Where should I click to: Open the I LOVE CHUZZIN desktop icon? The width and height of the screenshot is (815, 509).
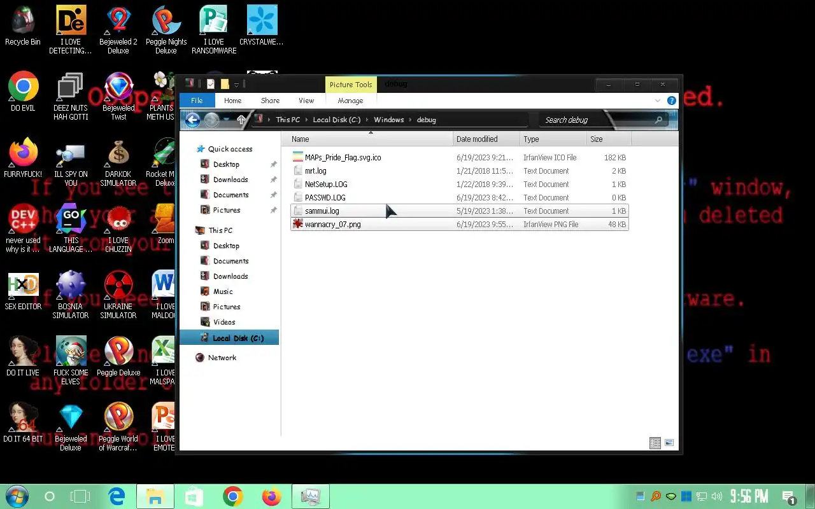(118, 229)
